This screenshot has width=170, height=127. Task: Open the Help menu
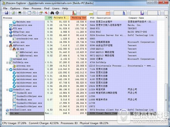[x=65, y=8]
